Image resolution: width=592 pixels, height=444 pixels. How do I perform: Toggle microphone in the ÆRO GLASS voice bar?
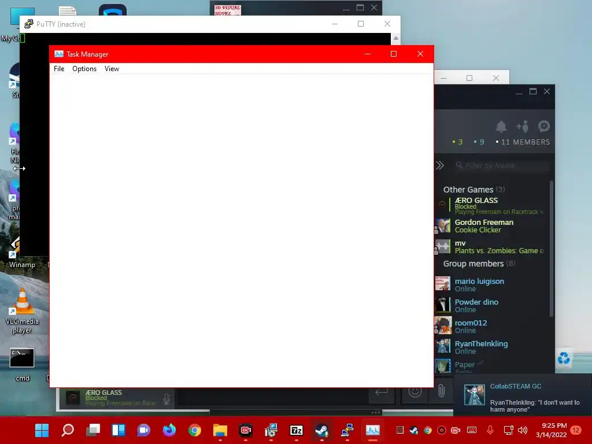pyautogui.click(x=166, y=398)
